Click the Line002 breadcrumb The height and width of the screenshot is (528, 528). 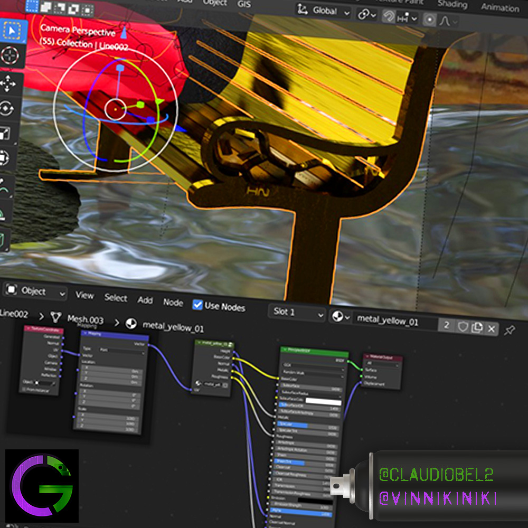(x=14, y=314)
